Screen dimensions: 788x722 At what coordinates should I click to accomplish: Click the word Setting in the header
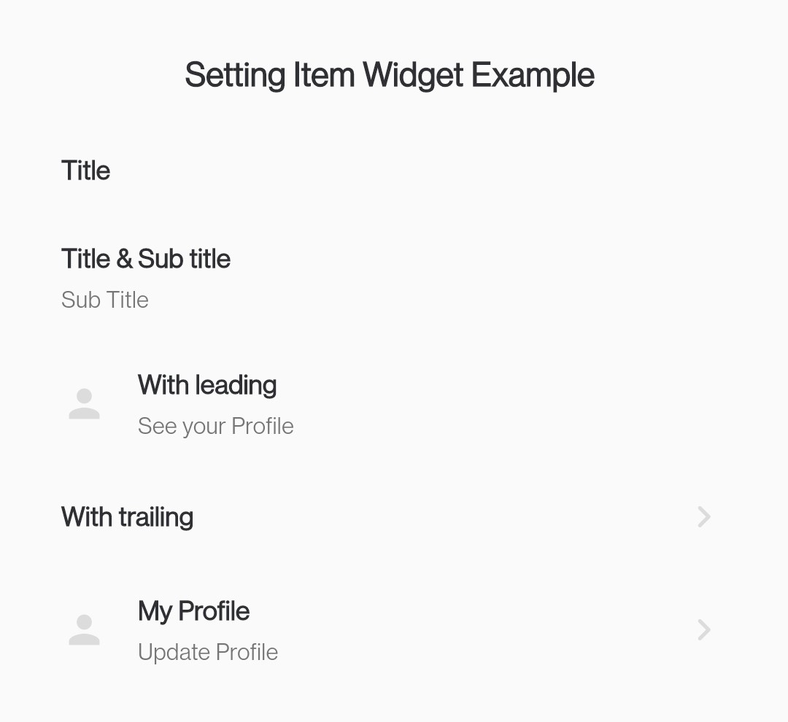click(x=235, y=75)
